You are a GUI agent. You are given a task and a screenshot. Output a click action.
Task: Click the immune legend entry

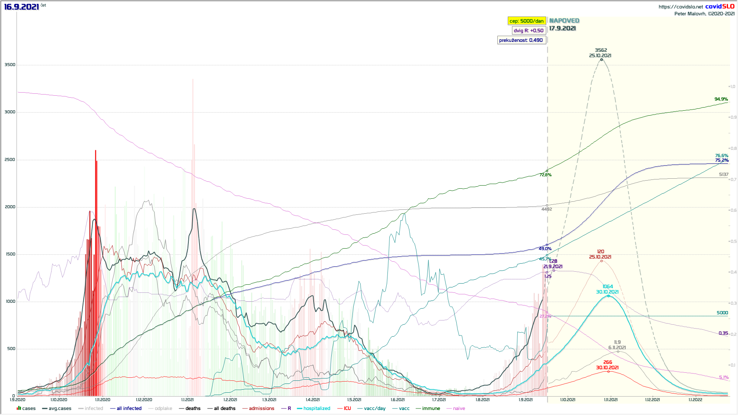click(431, 408)
